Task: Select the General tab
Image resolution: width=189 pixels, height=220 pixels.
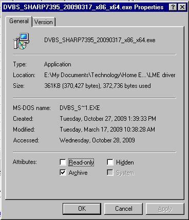Action: click(x=19, y=21)
